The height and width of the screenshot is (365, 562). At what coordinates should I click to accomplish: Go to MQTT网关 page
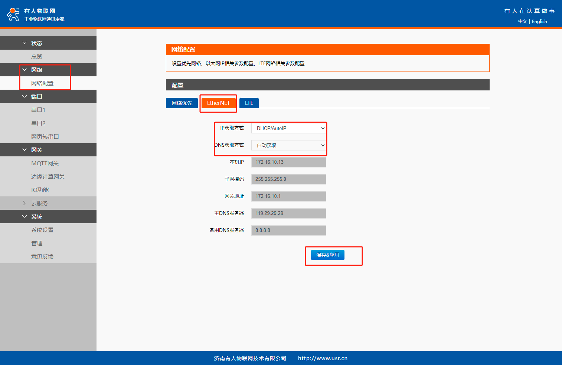45,163
